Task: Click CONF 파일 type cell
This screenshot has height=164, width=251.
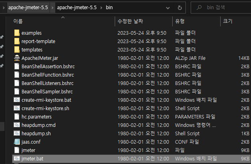Action: [187, 142]
